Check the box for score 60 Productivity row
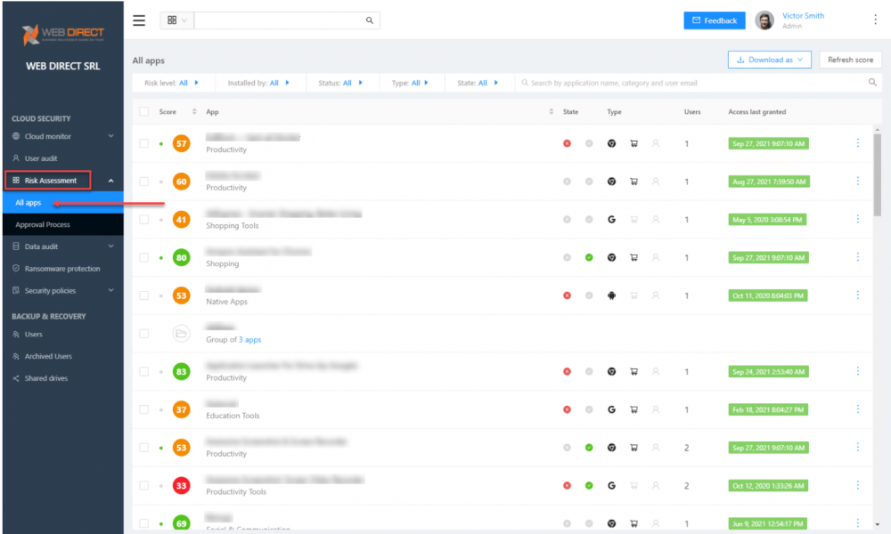 pos(144,182)
